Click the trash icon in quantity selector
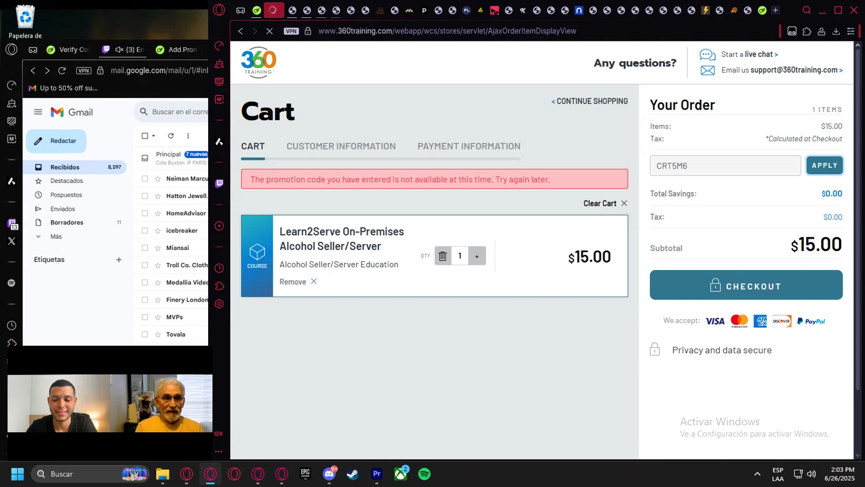This screenshot has width=865, height=487. [443, 256]
